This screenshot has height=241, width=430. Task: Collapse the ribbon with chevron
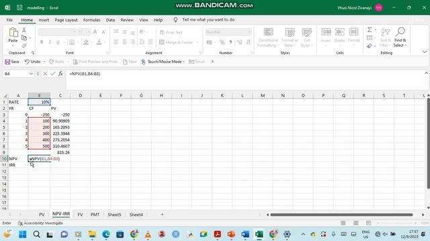point(425,52)
